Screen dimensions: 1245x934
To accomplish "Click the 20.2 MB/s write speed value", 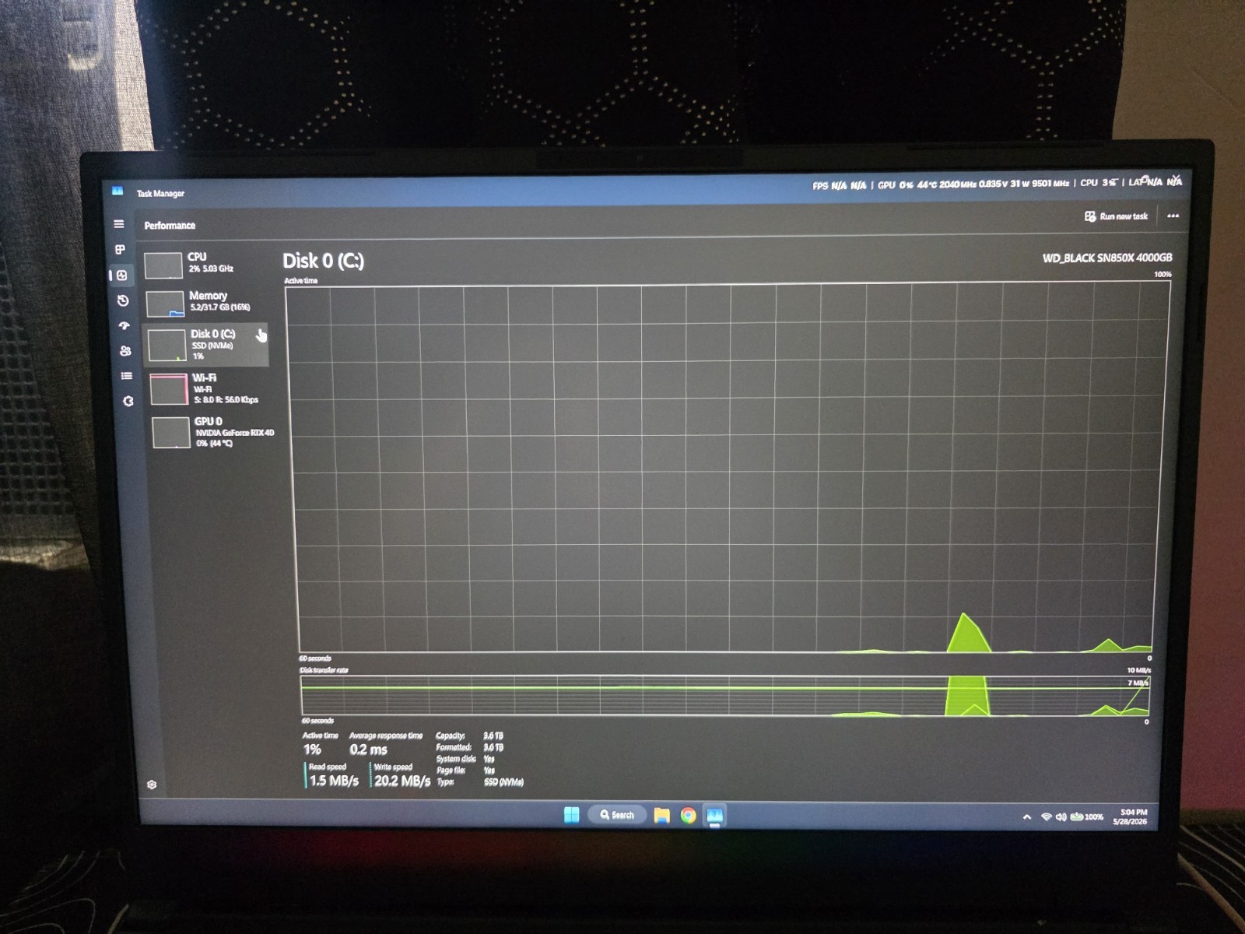I will pos(402,780).
